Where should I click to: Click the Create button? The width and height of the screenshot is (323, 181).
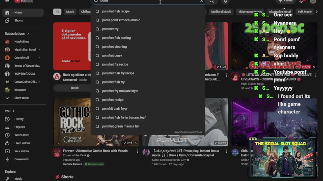coord(285,1)
